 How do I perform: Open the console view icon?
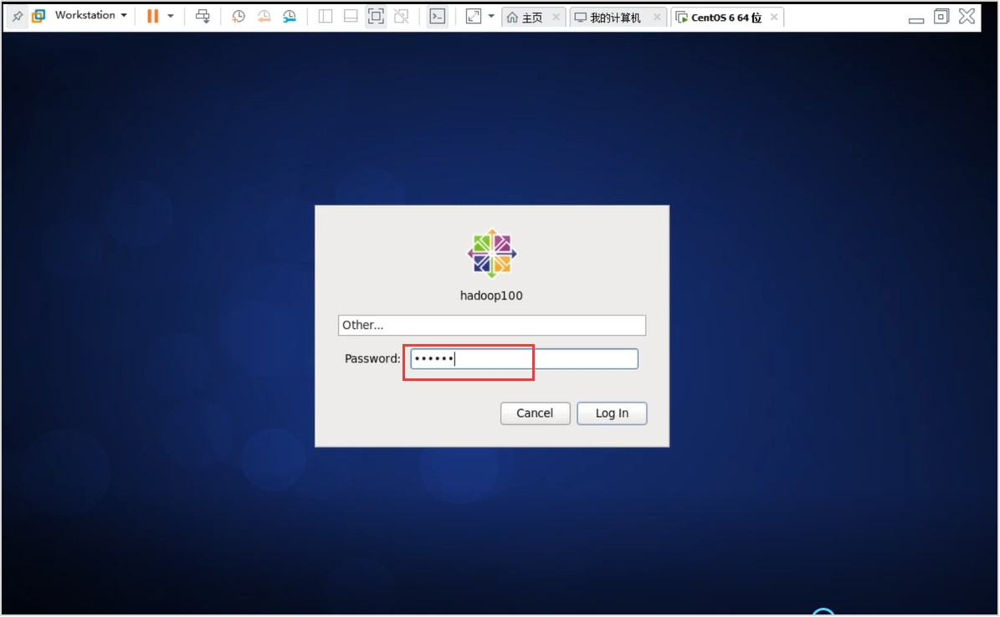pyautogui.click(x=438, y=17)
